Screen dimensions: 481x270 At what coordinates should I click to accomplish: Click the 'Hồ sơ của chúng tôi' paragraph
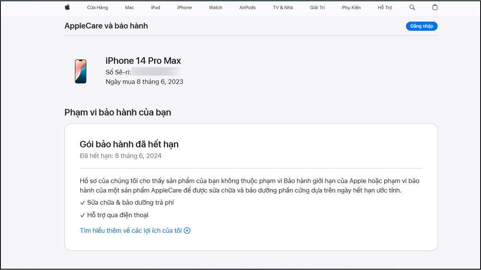pos(250,186)
